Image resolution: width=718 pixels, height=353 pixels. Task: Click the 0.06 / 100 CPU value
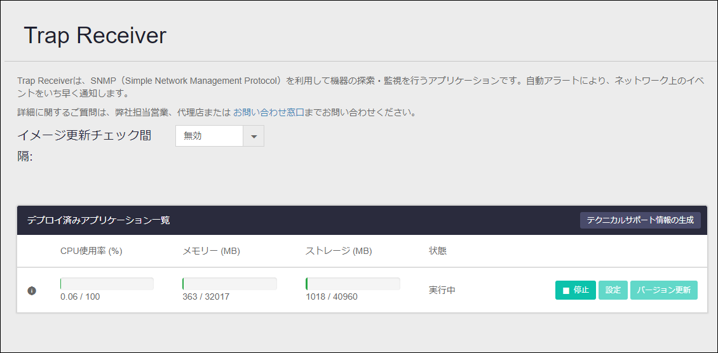point(80,296)
